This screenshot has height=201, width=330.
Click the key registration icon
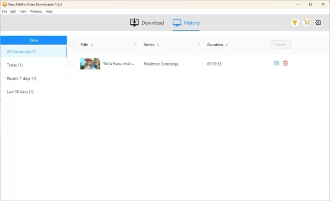click(x=295, y=23)
